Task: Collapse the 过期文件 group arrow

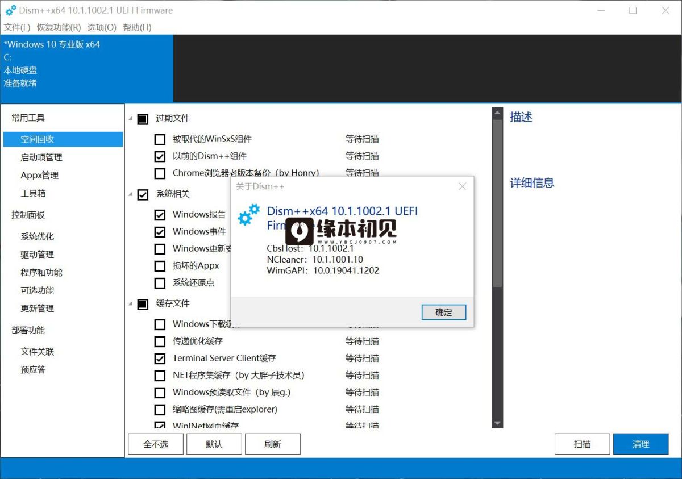Action: (x=130, y=119)
